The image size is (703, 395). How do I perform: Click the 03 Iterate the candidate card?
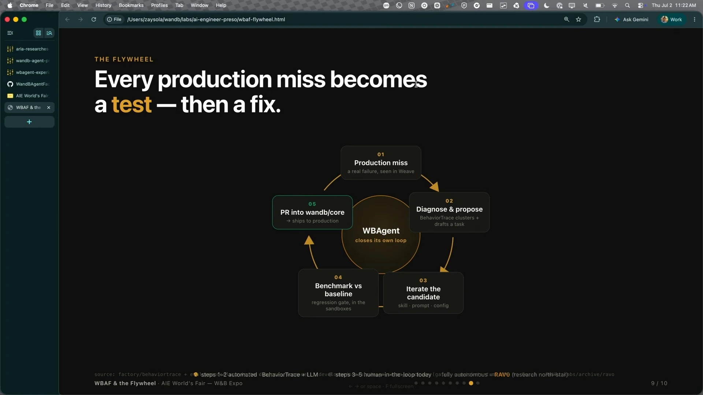click(x=423, y=293)
